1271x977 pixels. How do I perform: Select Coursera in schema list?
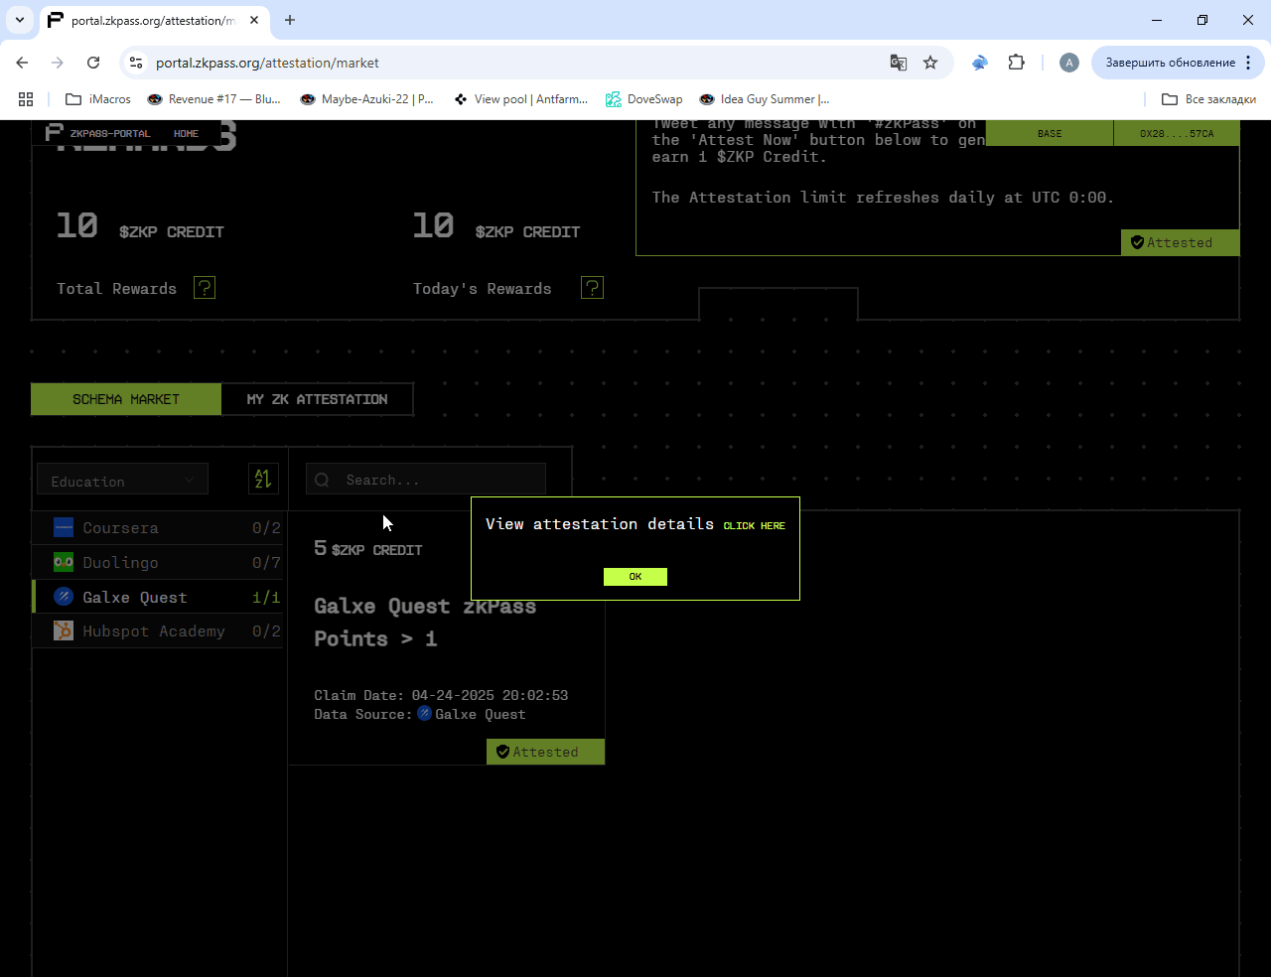(x=159, y=528)
